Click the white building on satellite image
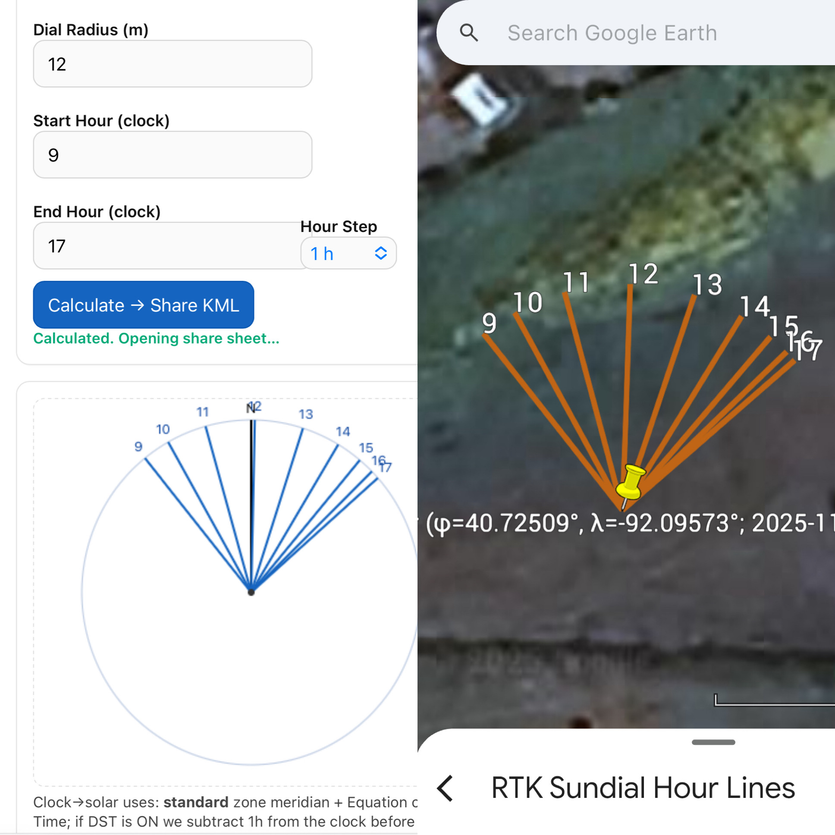The image size is (835, 835). [x=480, y=98]
